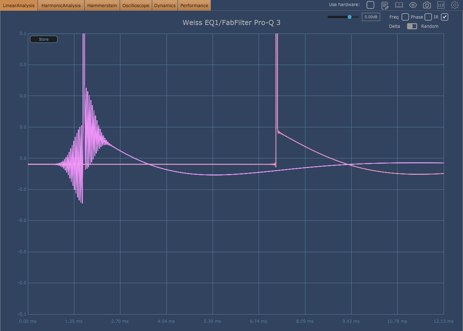Click the 9.43 ms axis label
The height and width of the screenshot is (331, 463).
tap(351, 321)
